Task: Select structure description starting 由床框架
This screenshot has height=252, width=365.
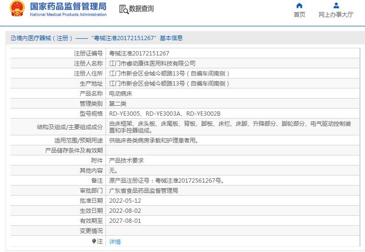Action: 230,127
